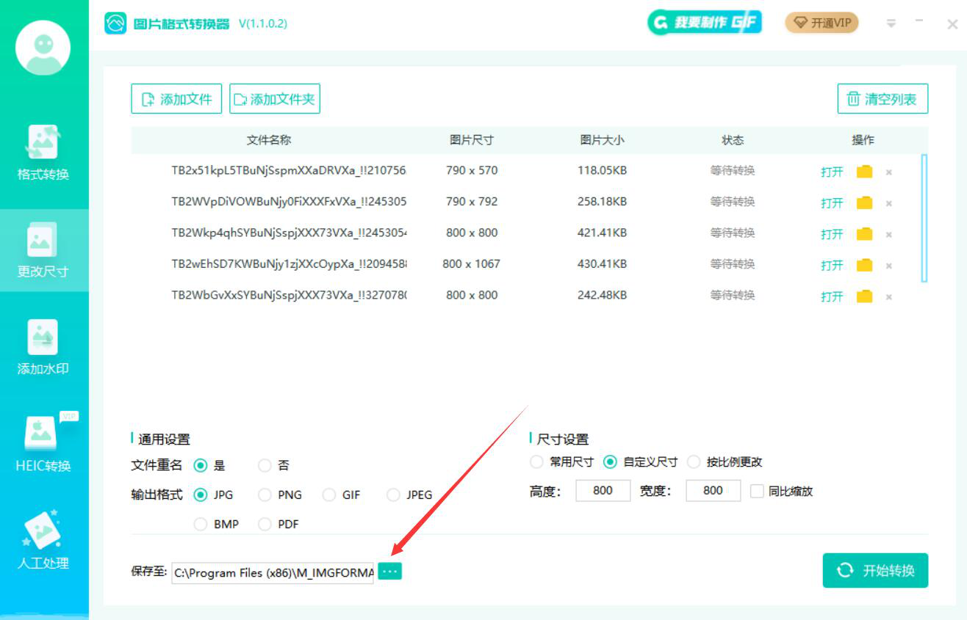Screen dimensions: 967x620
Task: Select 是 for 文件重名
Action: pyautogui.click(x=201, y=465)
